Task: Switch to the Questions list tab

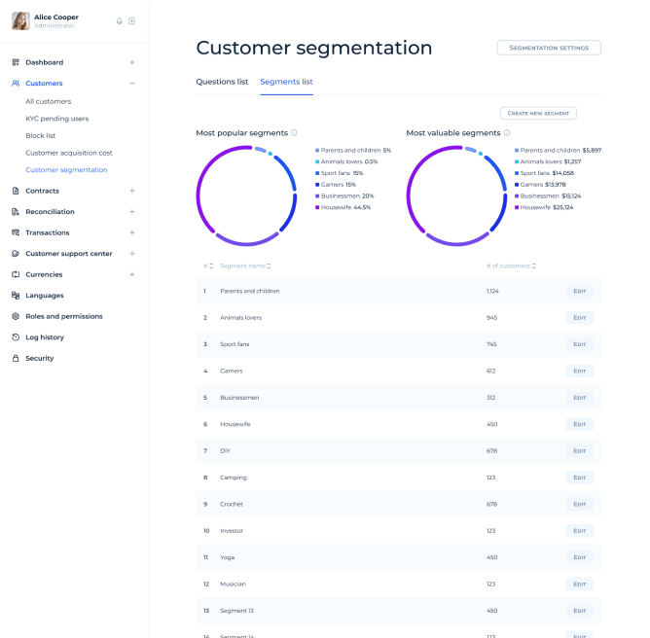Action: pyautogui.click(x=222, y=82)
